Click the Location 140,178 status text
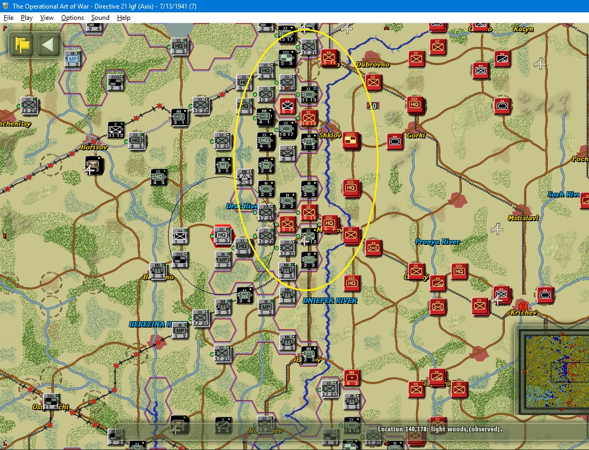This screenshot has width=589, height=450. [x=439, y=429]
